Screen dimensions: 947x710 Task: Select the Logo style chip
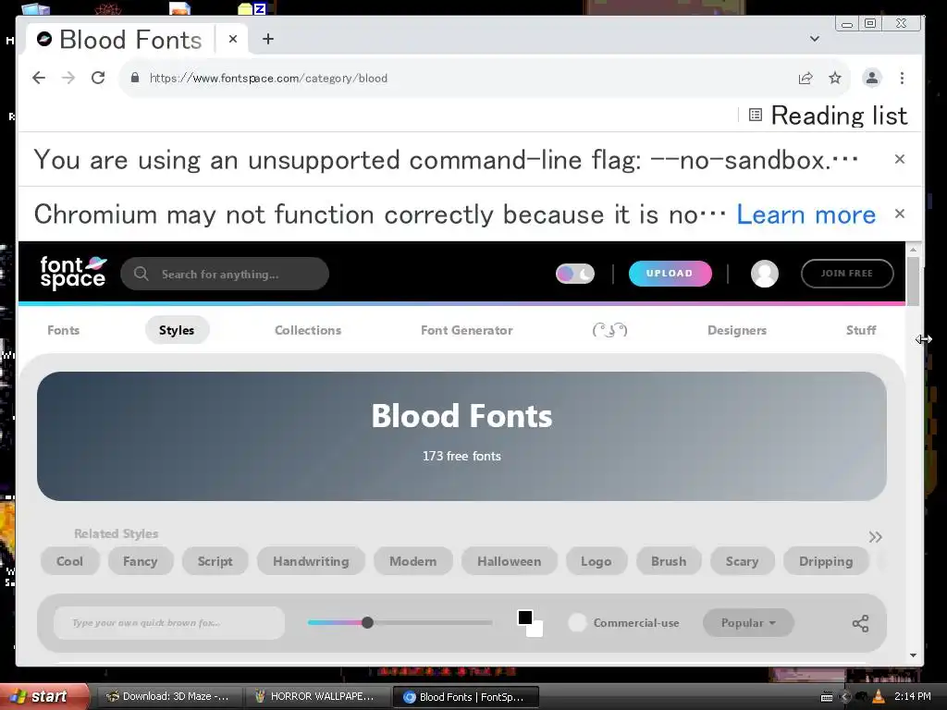(596, 561)
